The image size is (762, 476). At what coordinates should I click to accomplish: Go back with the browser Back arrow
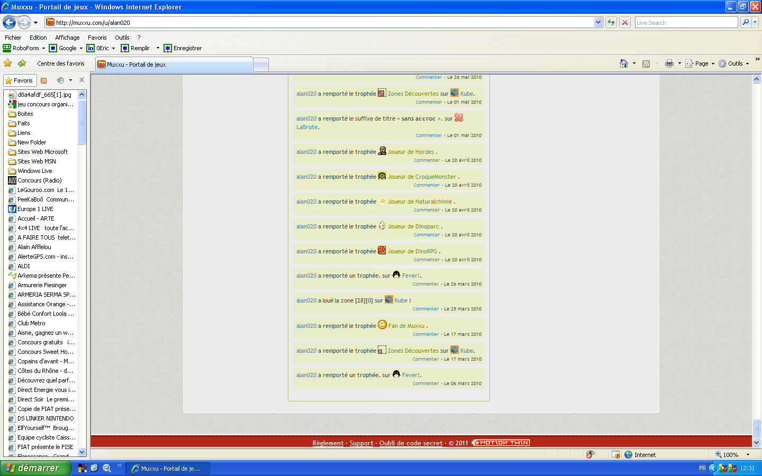[x=9, y=22]
